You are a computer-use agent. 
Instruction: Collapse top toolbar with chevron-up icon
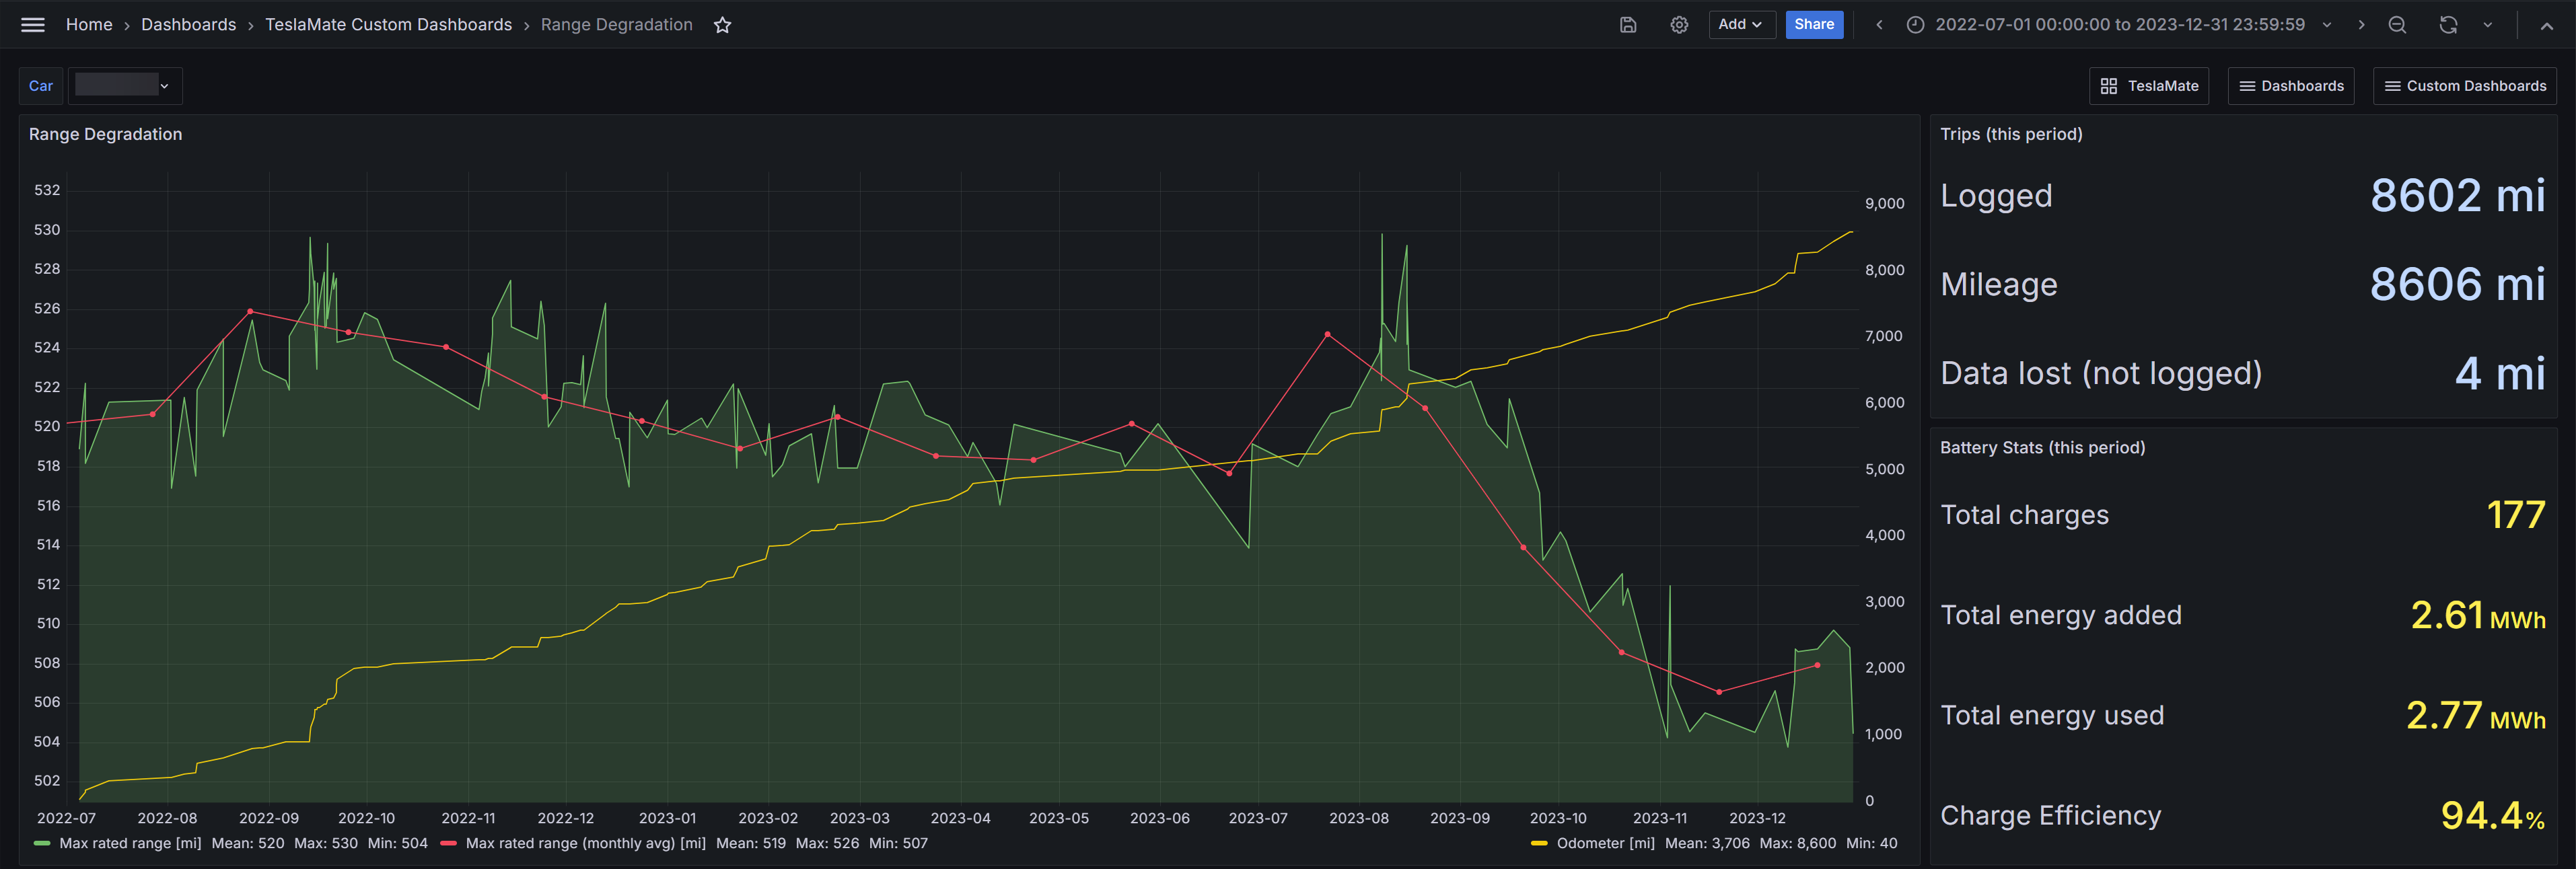tap(2546, 26)
